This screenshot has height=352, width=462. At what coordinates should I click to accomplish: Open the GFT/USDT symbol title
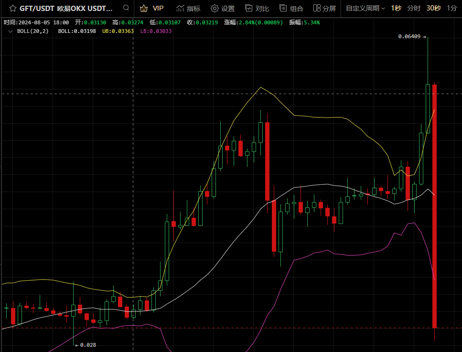click(x=66, y=8)
